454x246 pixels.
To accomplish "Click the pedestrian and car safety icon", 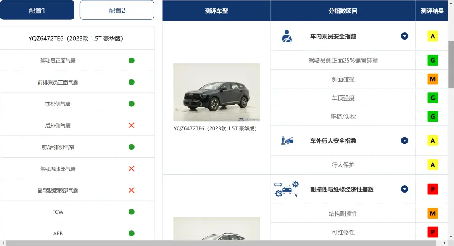I will click(287, 141).
